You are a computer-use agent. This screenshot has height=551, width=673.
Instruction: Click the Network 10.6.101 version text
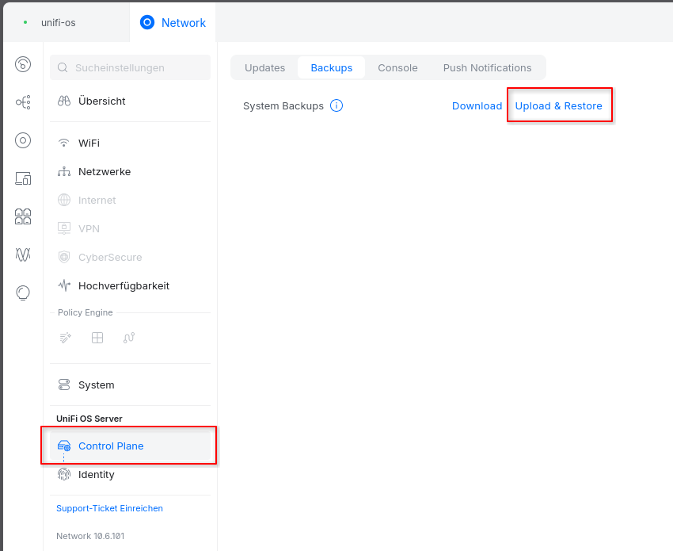click(90, 536)
